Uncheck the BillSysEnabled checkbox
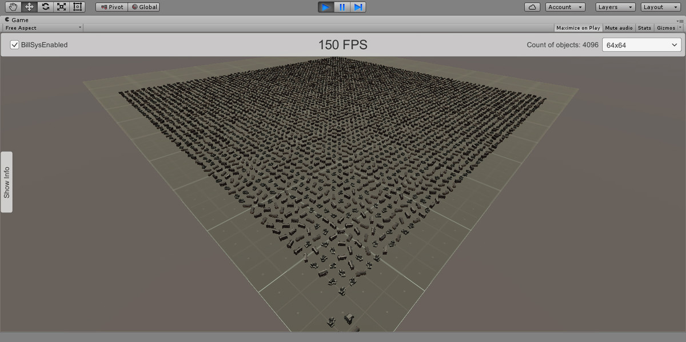This screenshot has height=342, width=686. click(x=15, y=45)
